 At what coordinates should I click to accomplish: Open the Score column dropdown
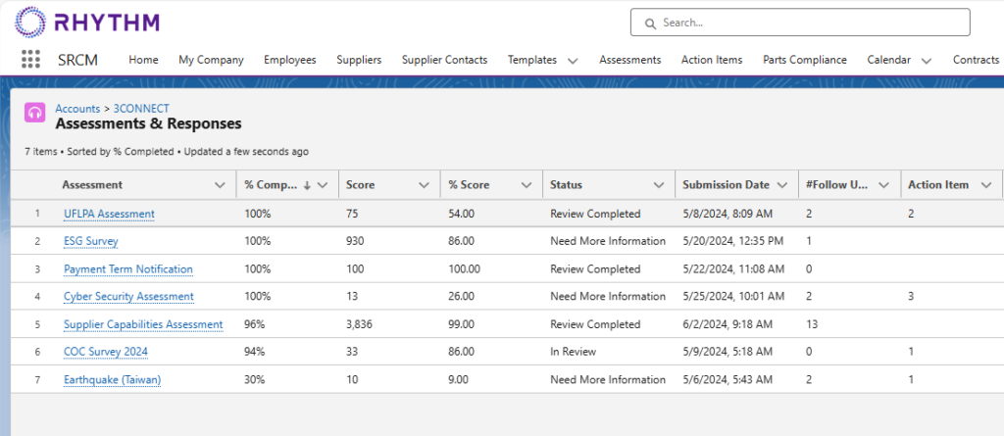tap(423, 185)
